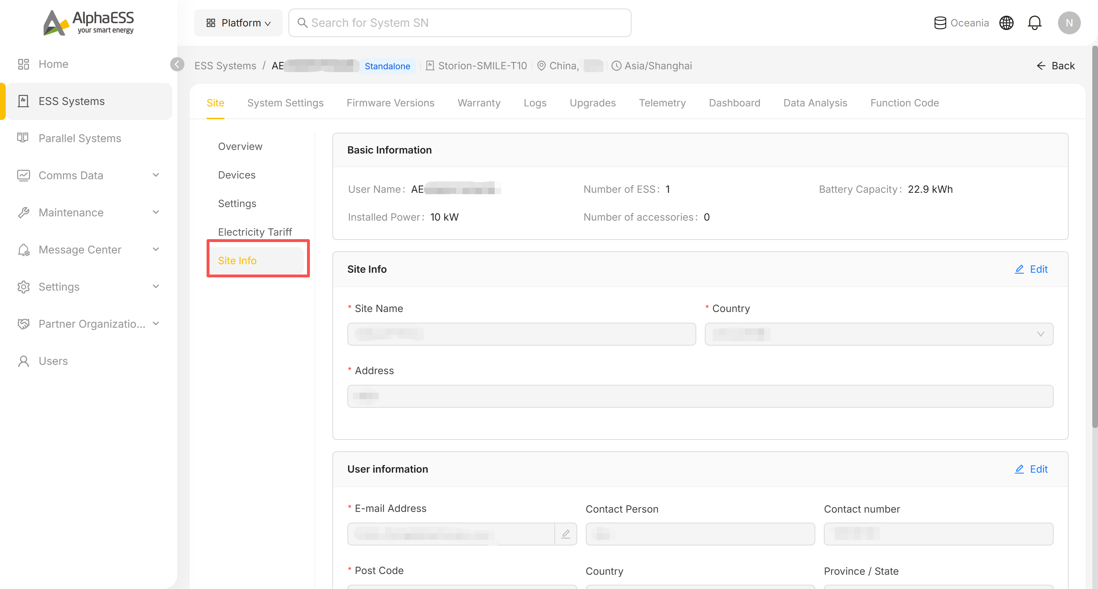Click the ESS Systems breadcrumb link
This screenshot has width=1098, height=589.
point(225,66)
